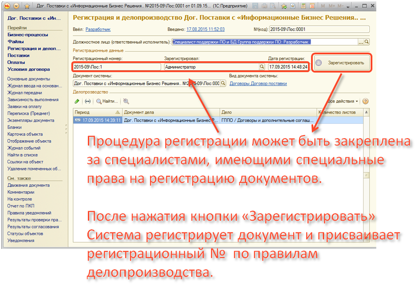The height and width of the screenshot is (285, 415).
Task: Open help via the question mark icon
Action: (365, 101)
